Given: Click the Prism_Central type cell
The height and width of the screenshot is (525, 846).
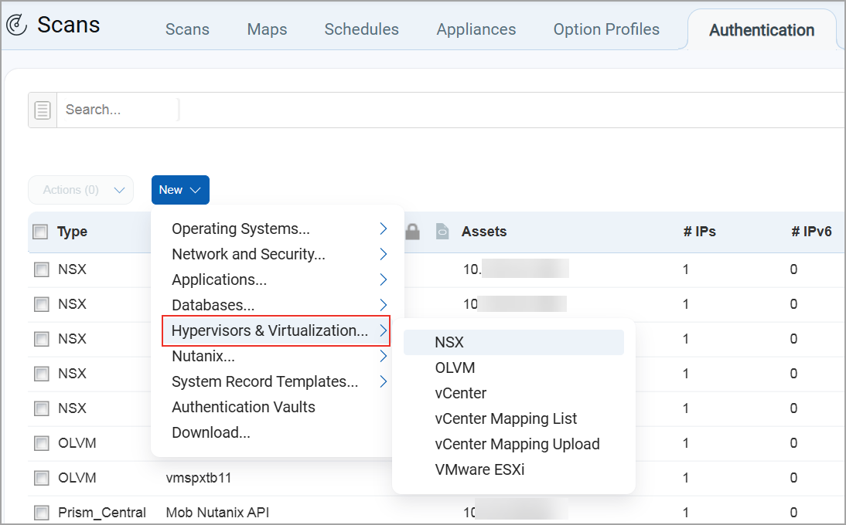Looking at the screenshot, I should point(102,513).
